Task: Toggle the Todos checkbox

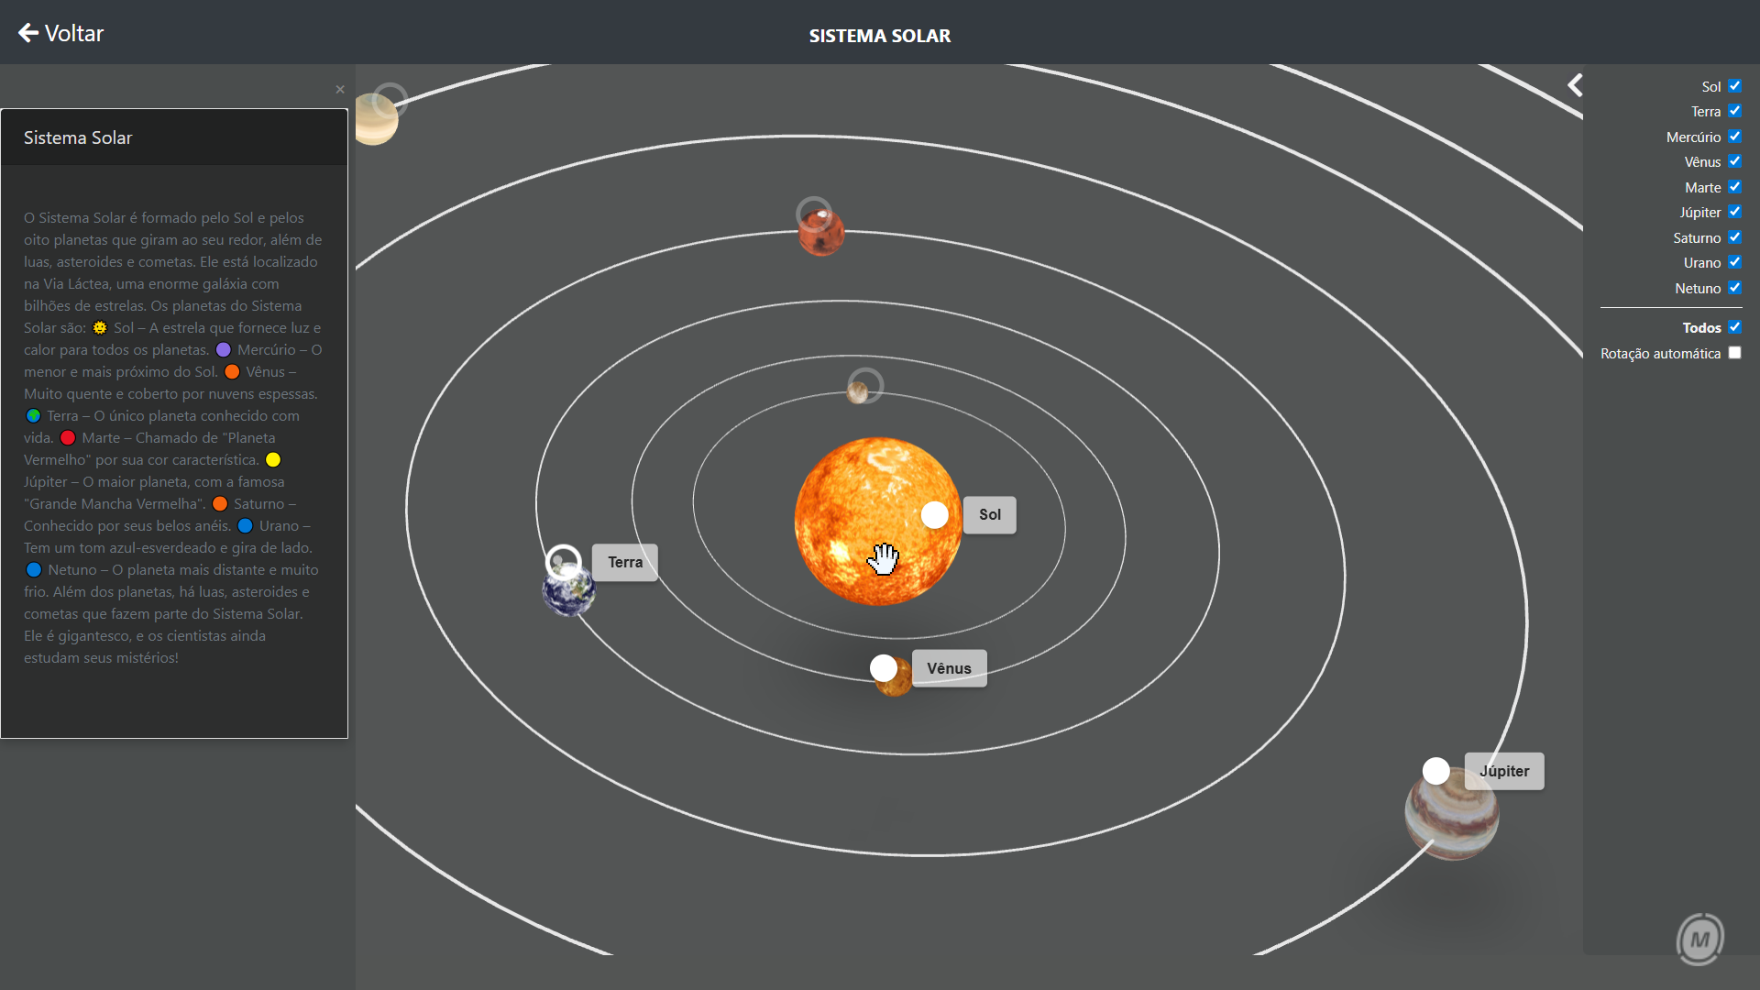Action: (x=1734, y=327)
